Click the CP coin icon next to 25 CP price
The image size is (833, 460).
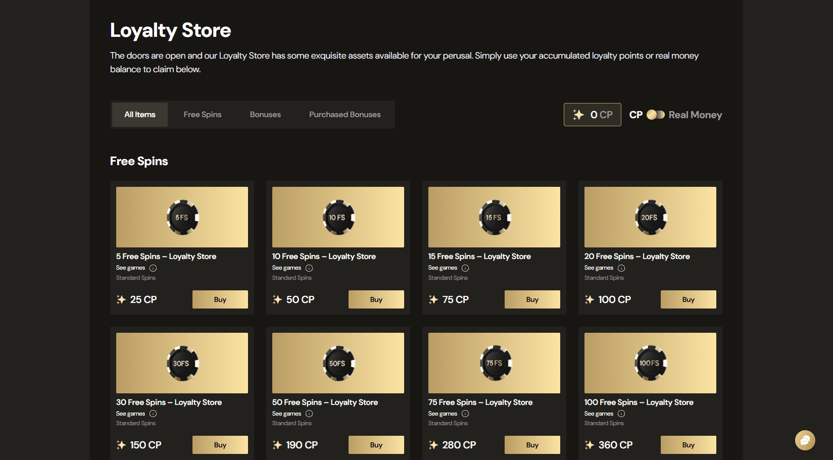pyautogui.click(x=121, y=299)
